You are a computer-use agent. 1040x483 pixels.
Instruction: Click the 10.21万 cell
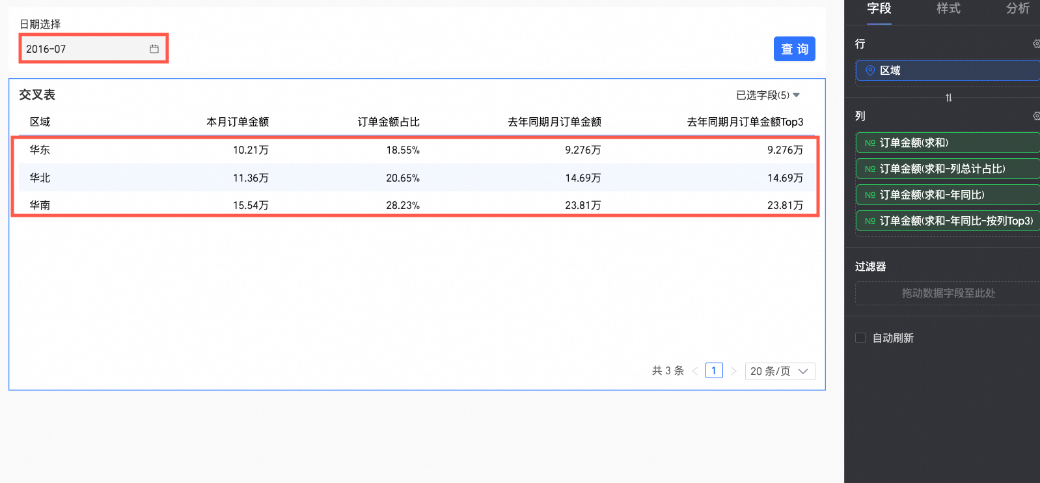[x=251, y=150]
